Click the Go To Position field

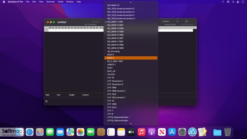point(93,22)
